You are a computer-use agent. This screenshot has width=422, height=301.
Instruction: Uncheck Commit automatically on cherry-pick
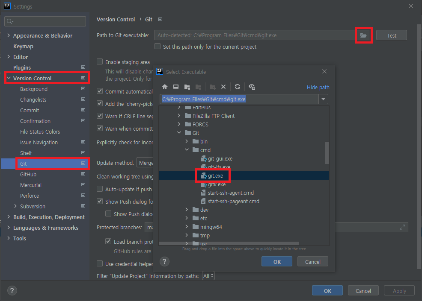(100, 91)
